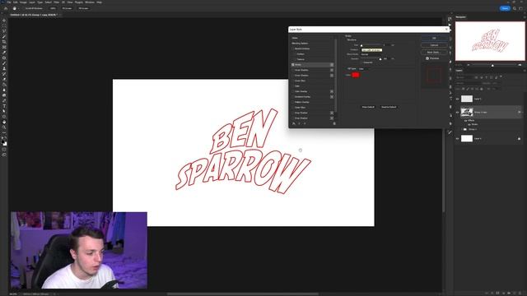Select the Clone Stamp tool
The width and height of the screenshot is (527, 296).
[4, 69]
